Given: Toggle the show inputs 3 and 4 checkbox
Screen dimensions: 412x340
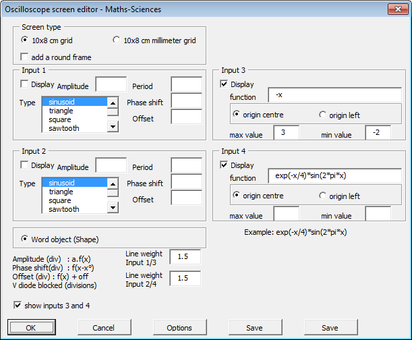Looking at the screenshot, I should 18,306.
